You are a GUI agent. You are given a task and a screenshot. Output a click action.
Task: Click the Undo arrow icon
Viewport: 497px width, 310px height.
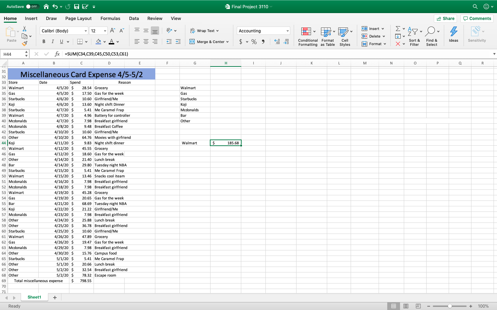coord(55,7)
